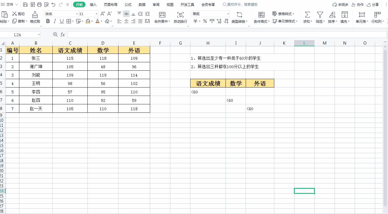
Task: Open the 数据 (Data) ribbon tab
Action: 142,4
